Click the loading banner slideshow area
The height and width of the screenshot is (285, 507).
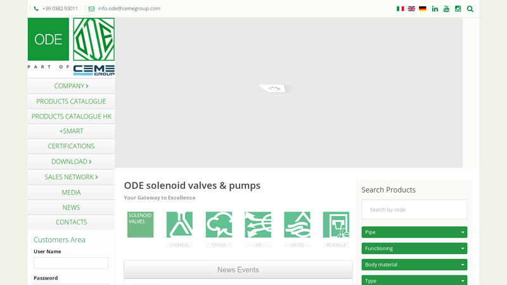click(x=289, y=92)
